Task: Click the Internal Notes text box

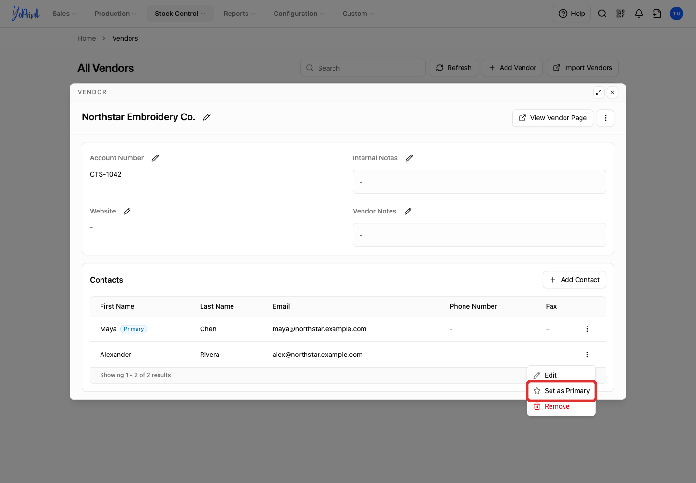Action: coord(479,182)
